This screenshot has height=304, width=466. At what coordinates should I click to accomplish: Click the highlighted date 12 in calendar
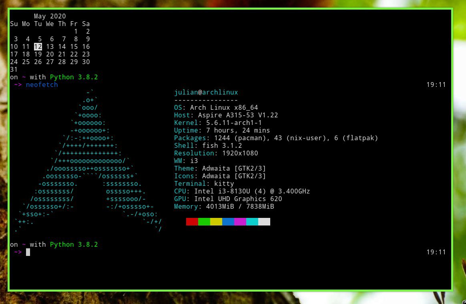click(x=38, y=47)
